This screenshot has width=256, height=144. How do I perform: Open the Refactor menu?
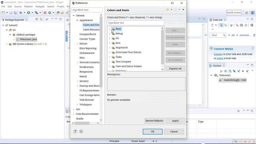[28, 6]
